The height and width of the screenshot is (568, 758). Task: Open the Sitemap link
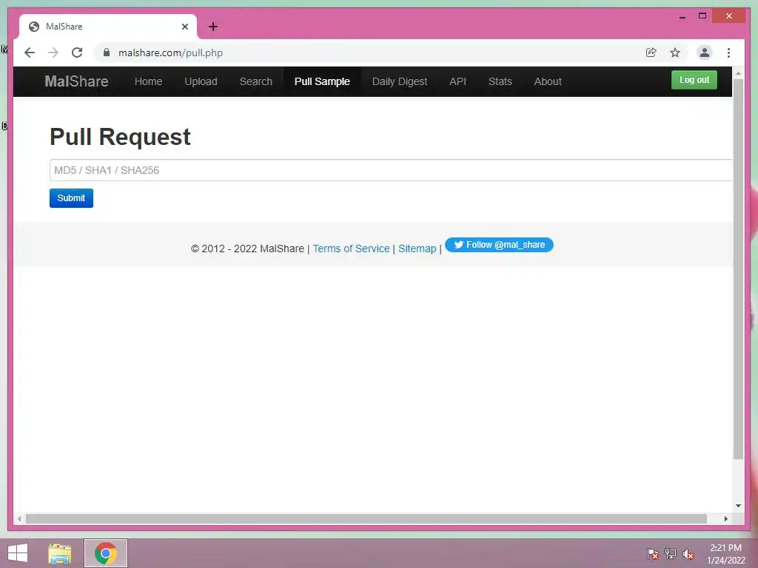(417, 248)
